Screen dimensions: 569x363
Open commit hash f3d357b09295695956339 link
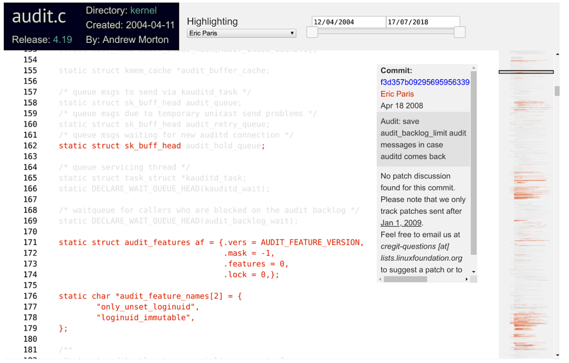[x=425, y=82]
